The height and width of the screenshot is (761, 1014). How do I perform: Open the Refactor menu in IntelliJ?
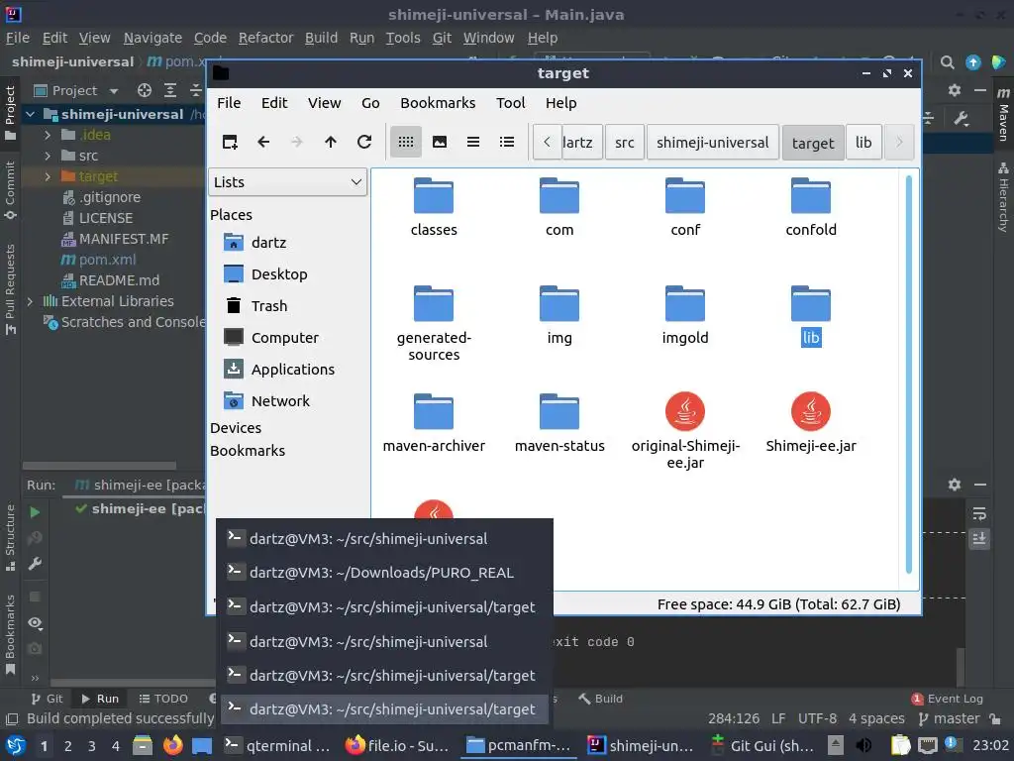265,39
